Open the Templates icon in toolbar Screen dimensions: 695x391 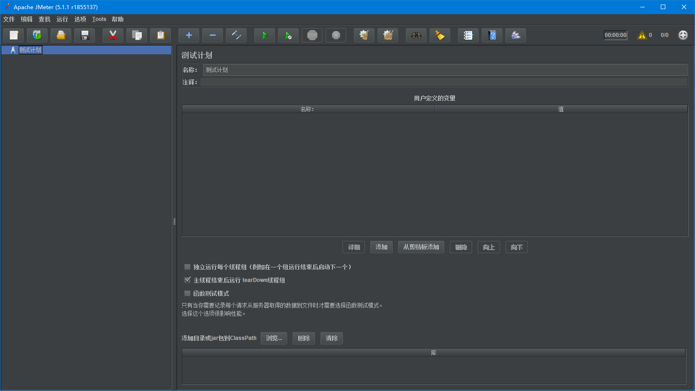tap(37, 35)
